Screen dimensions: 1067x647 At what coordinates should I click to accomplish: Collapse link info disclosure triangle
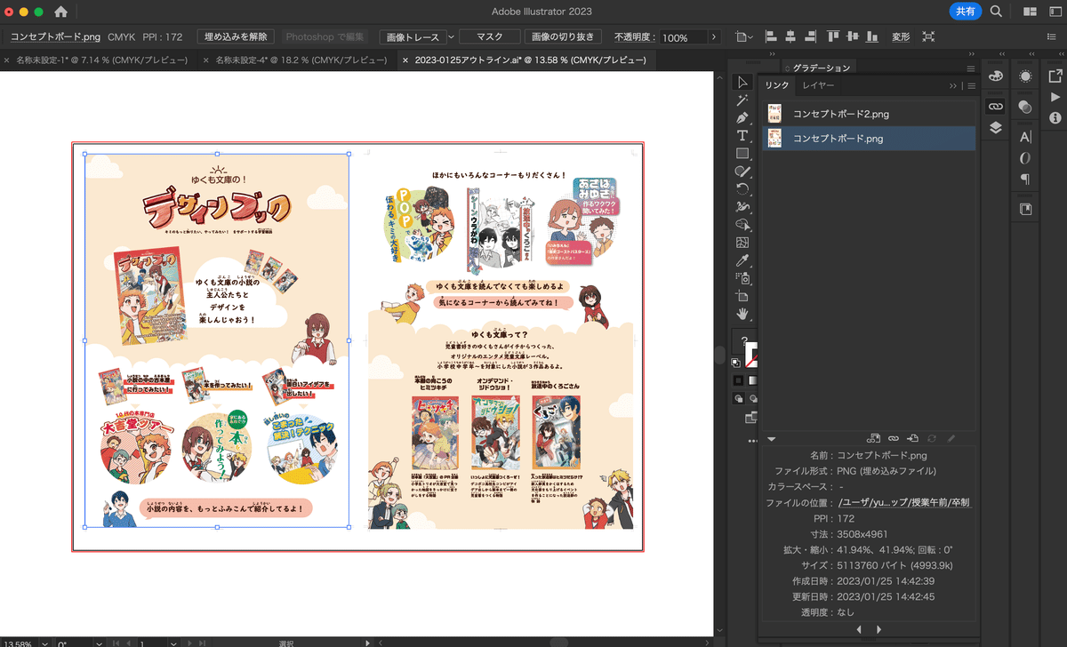(x=771, y=438)
